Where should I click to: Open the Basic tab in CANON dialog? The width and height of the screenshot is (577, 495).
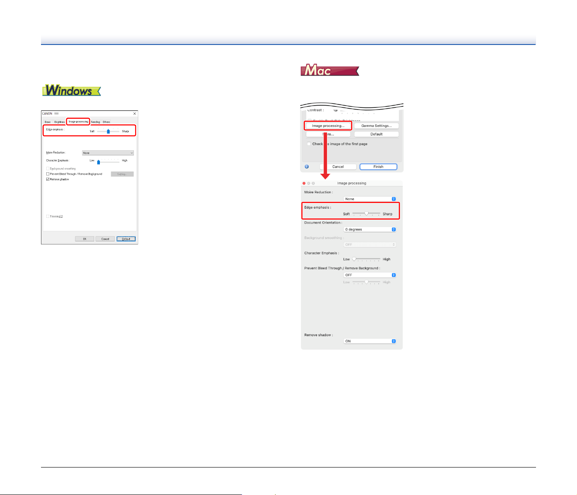pyautogui.click(x=48, y=122)
